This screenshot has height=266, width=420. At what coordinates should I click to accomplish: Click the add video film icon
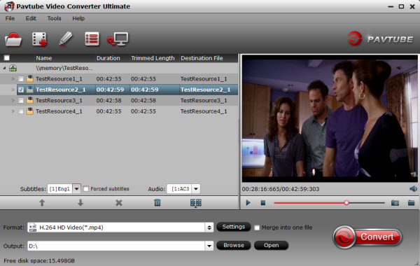39,39
